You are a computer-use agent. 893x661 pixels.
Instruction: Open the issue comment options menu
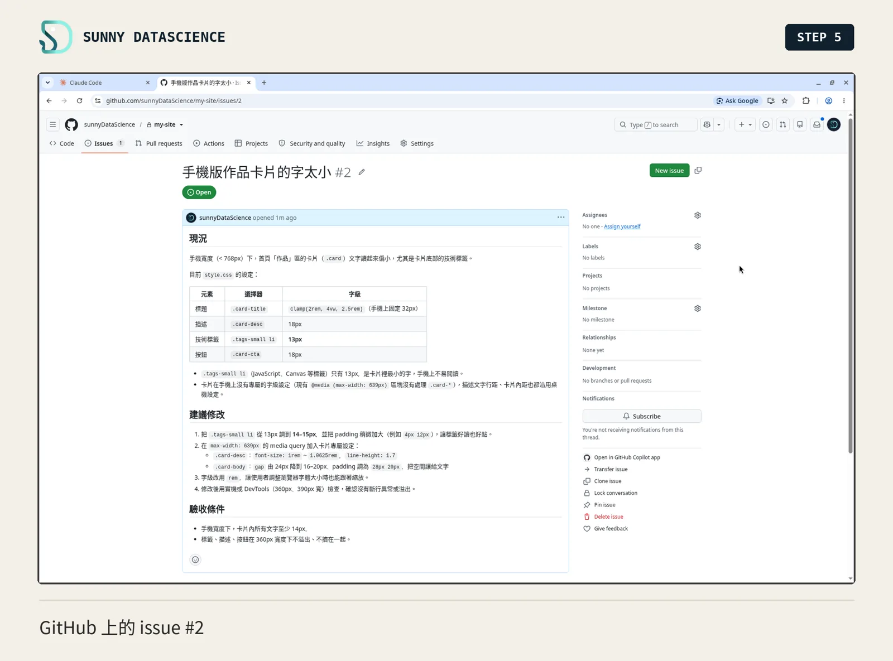(x=561, y=218)
